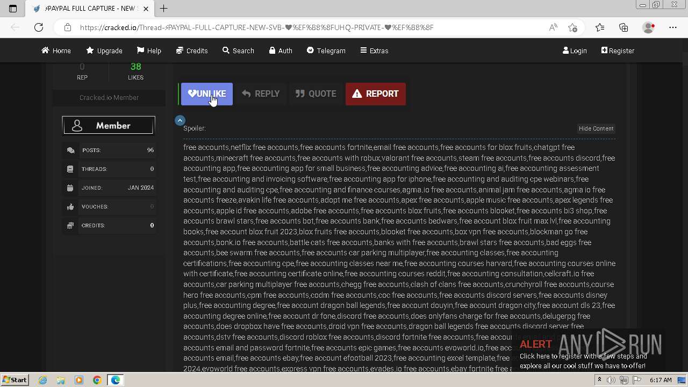Open the Windows Start menu
Viewport: 688px width, 387px height.
pos(15,380)
